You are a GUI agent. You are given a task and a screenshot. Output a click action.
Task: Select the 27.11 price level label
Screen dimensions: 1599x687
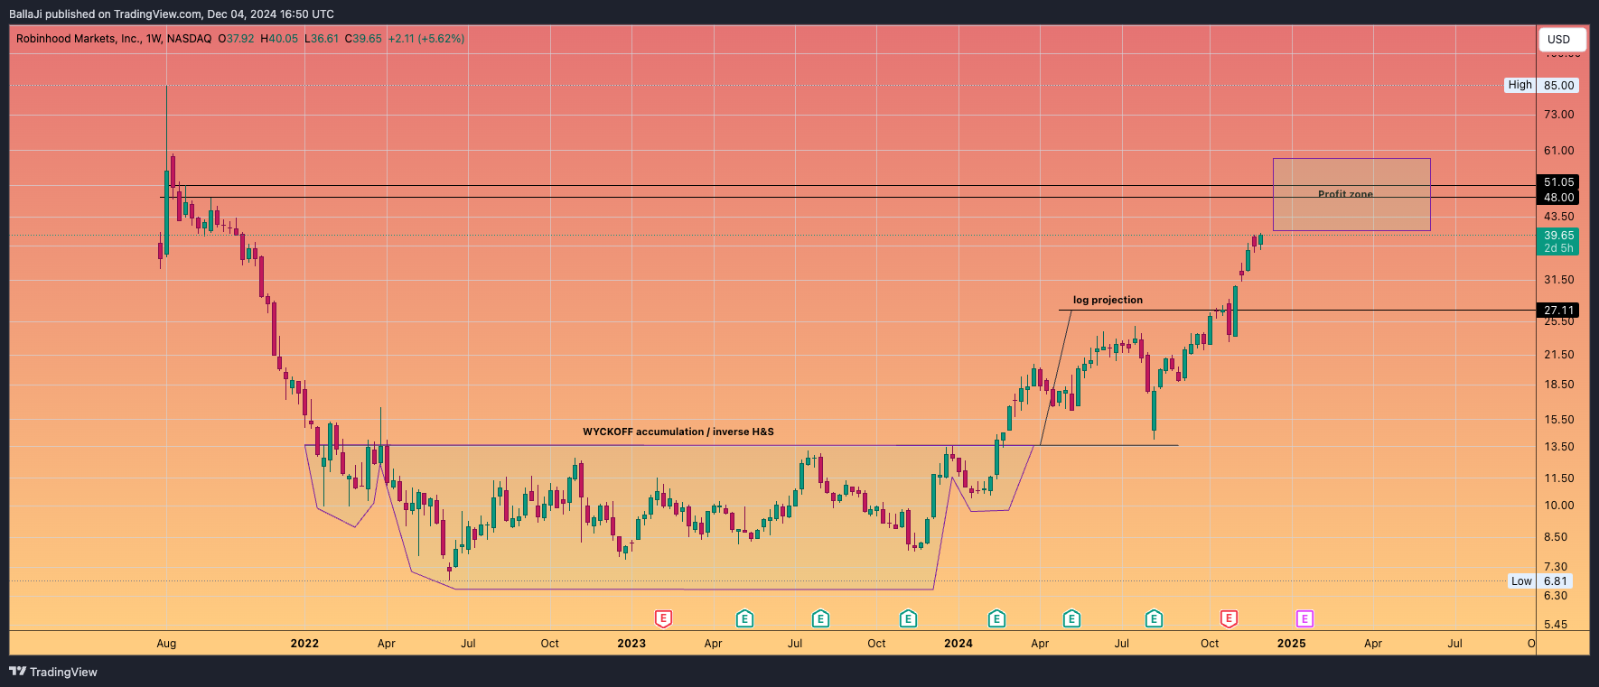point(1558,310)
